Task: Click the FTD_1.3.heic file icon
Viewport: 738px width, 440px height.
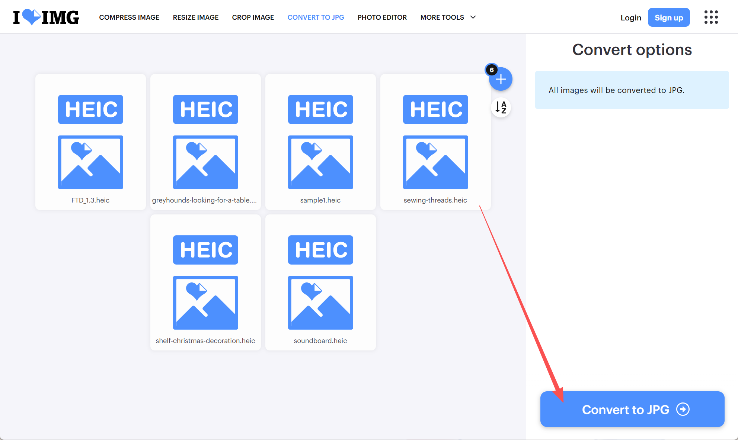Action: point(90,162)
